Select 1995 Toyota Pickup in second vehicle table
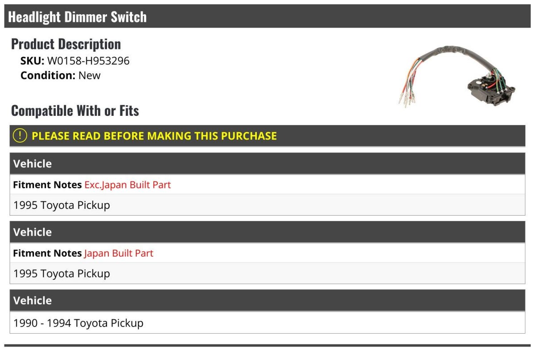Viewport: 535px width, 351px height. click(62, 273)
